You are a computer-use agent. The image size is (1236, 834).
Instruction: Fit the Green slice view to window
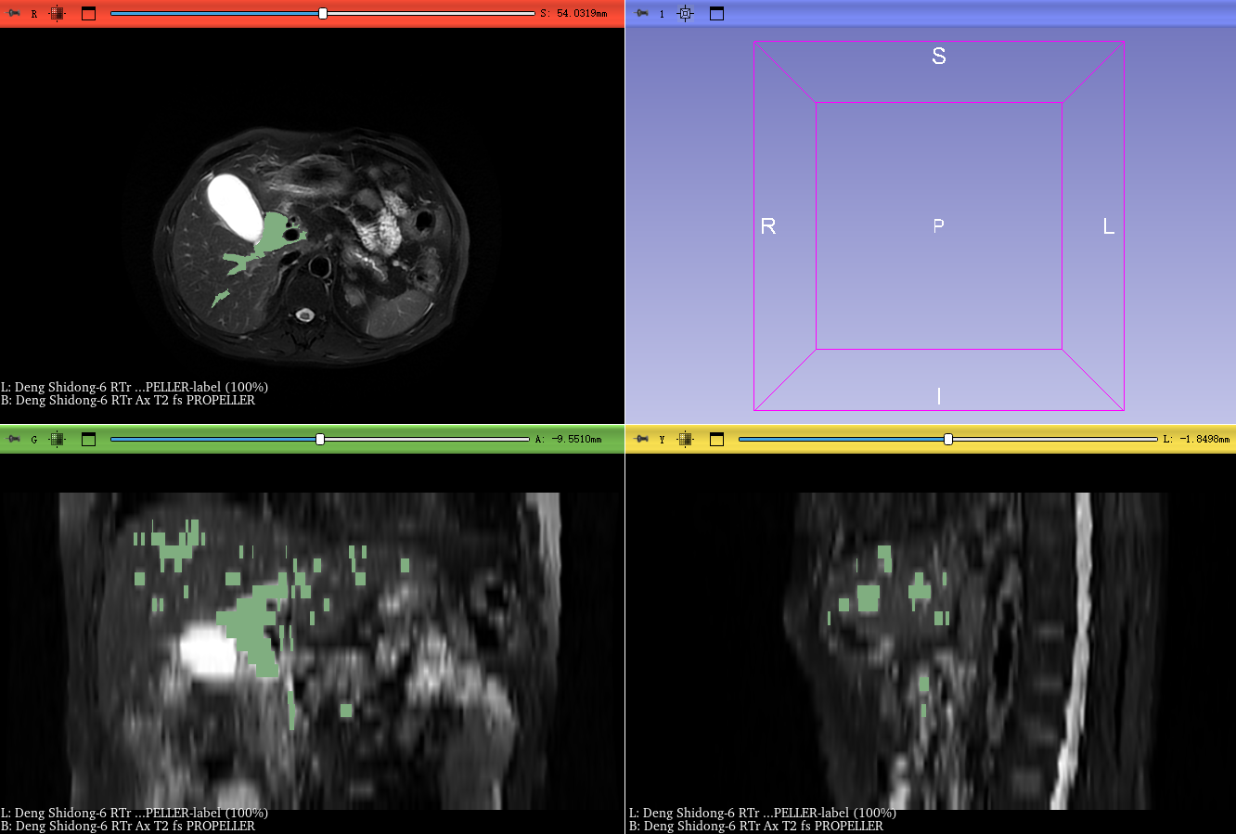pos(57,440)
